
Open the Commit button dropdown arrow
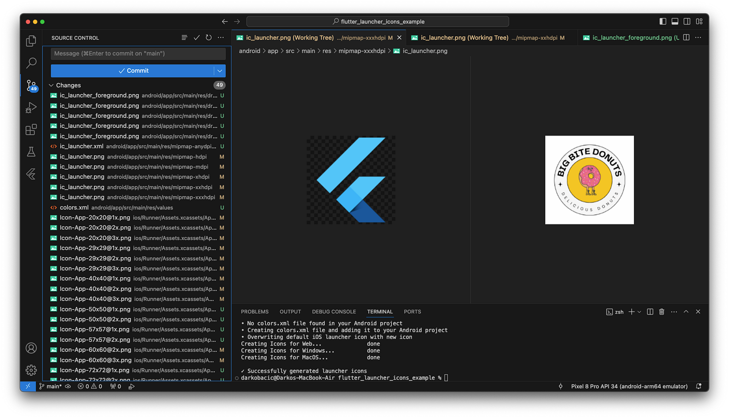[220, 70]
